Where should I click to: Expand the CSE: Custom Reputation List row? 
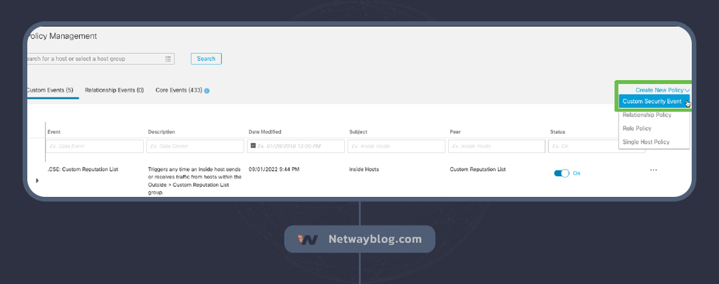(37, 180)
